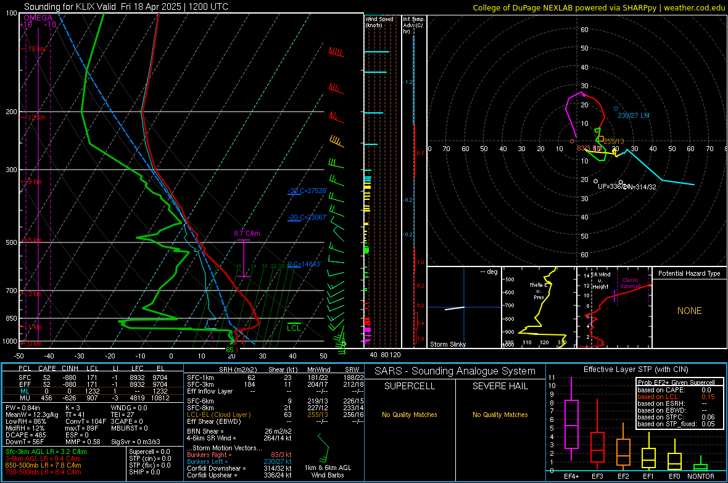Click the SHIP = 0.0 value
The image size is (728, 483).
tap(144, 472)
